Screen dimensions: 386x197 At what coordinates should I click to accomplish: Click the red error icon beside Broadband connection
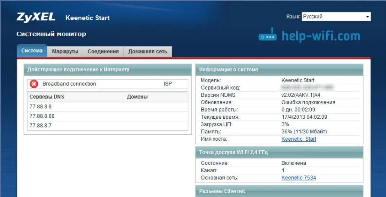[34, 84]
